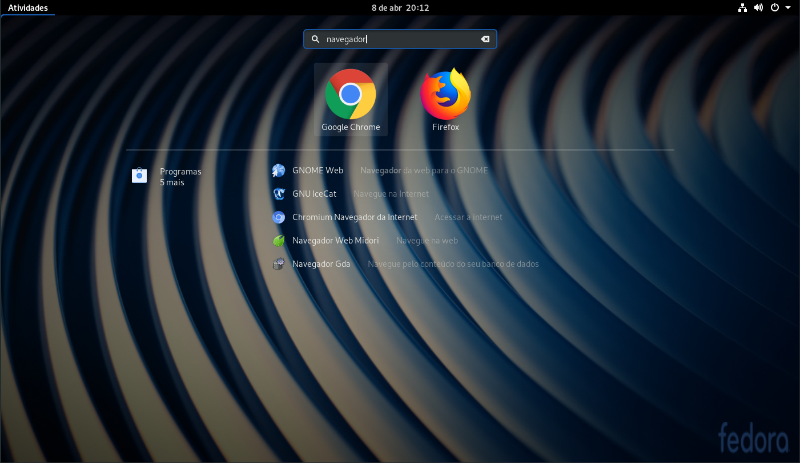Click the GNOME Web globe icon
This screenshot has height=463, width=800.
tap(279, 170)
